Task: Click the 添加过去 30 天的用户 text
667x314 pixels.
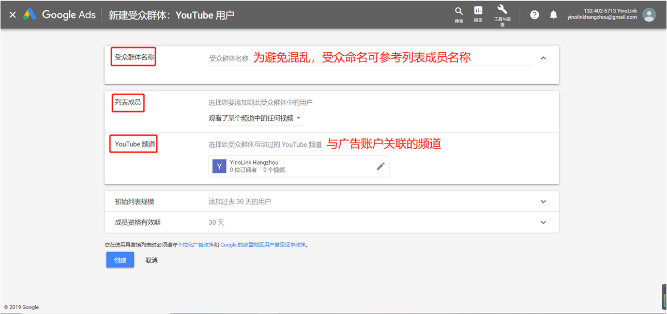Action: [239, 201]
